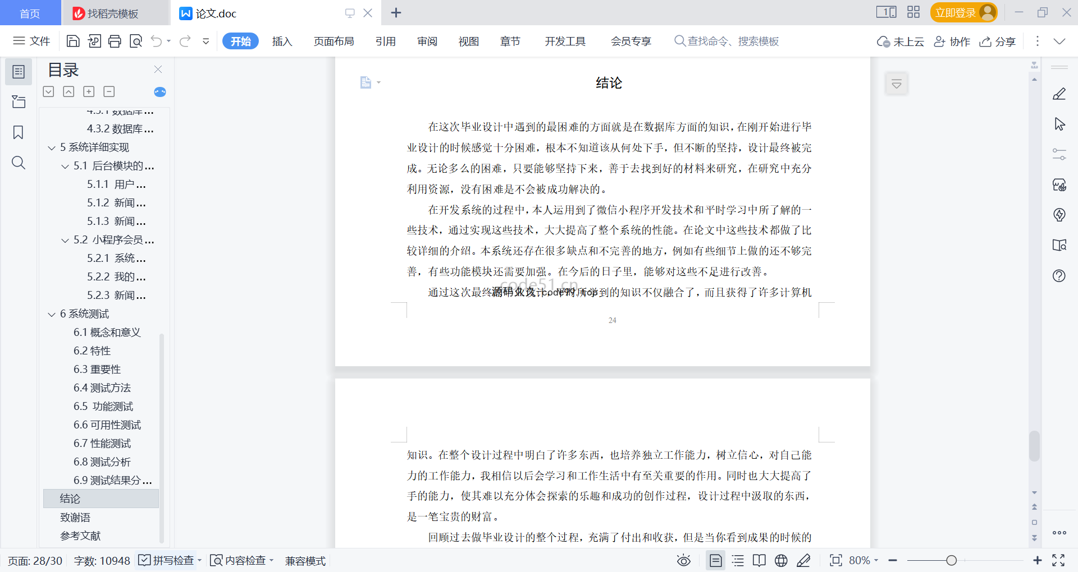Click the move-up level outline icon

(x=68, y=91)
